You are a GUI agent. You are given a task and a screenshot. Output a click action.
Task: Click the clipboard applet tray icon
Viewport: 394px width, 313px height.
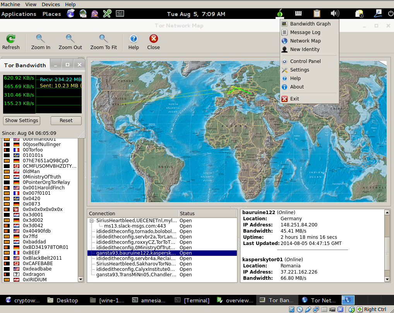tap(317, 13)
